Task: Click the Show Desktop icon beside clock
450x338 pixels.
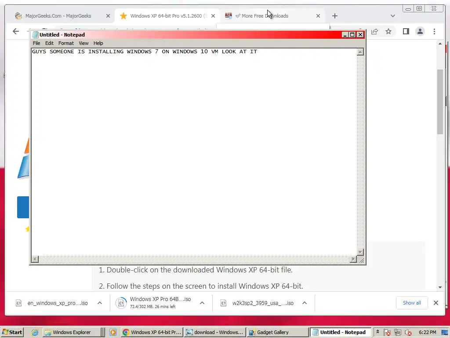Action: [445, 332]
